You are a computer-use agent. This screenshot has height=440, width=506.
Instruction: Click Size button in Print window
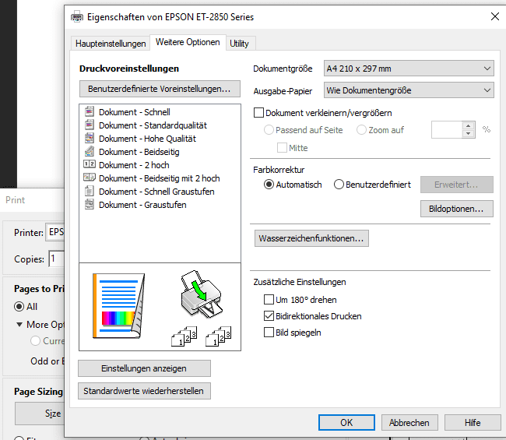tap(40, 414)
